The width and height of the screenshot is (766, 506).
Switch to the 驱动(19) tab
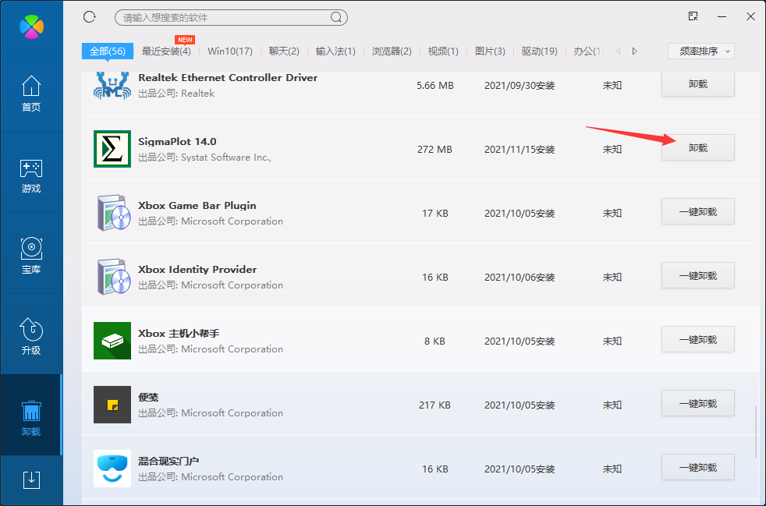[539, 51]
